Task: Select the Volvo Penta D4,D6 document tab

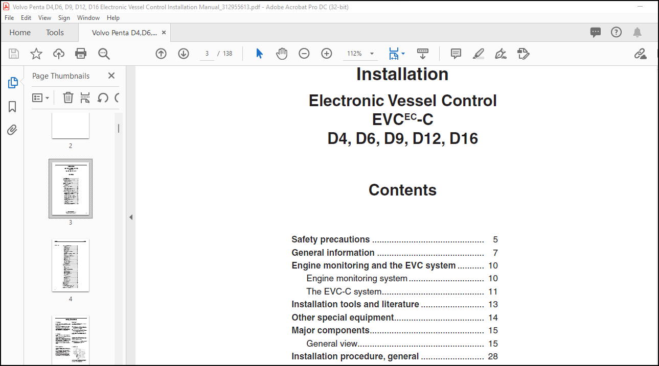Action: (x=124, y=32)
